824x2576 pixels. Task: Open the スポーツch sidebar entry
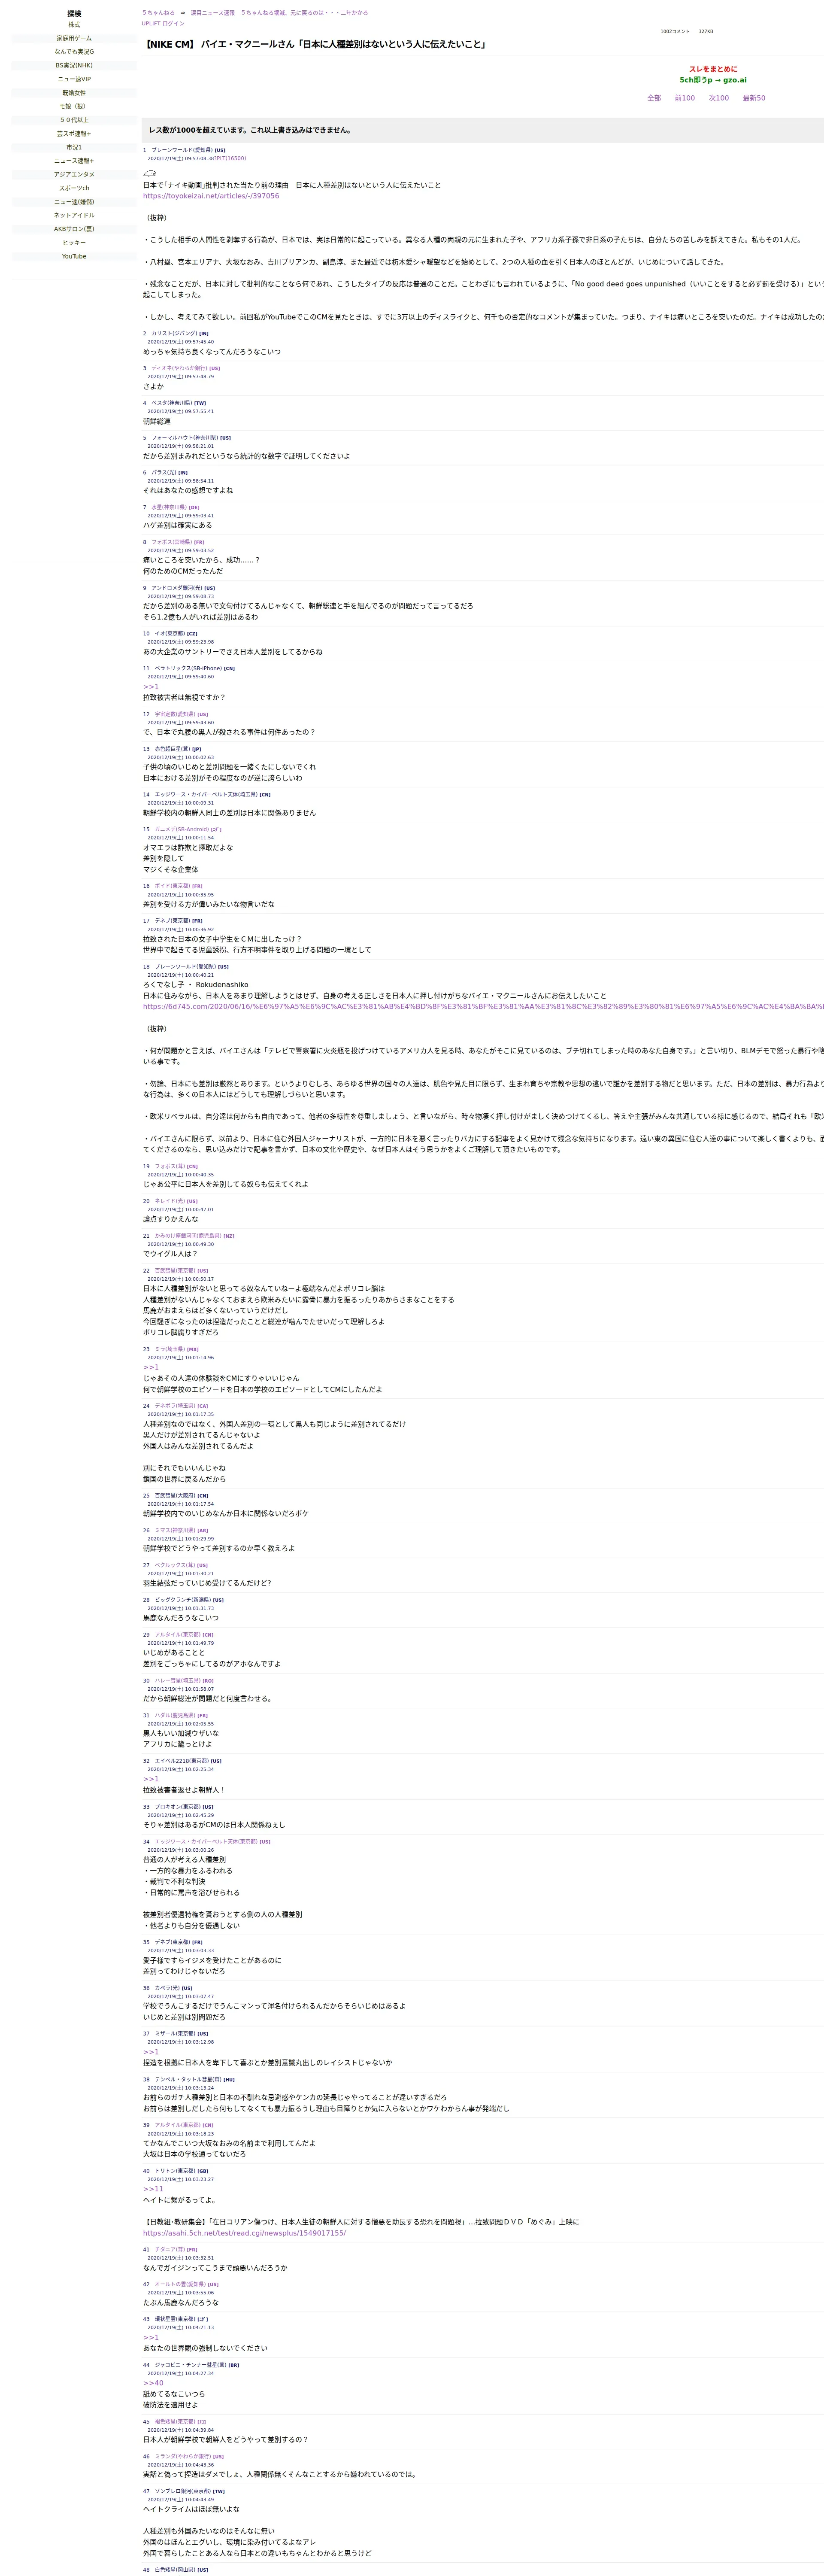click(x=74, y=188)
